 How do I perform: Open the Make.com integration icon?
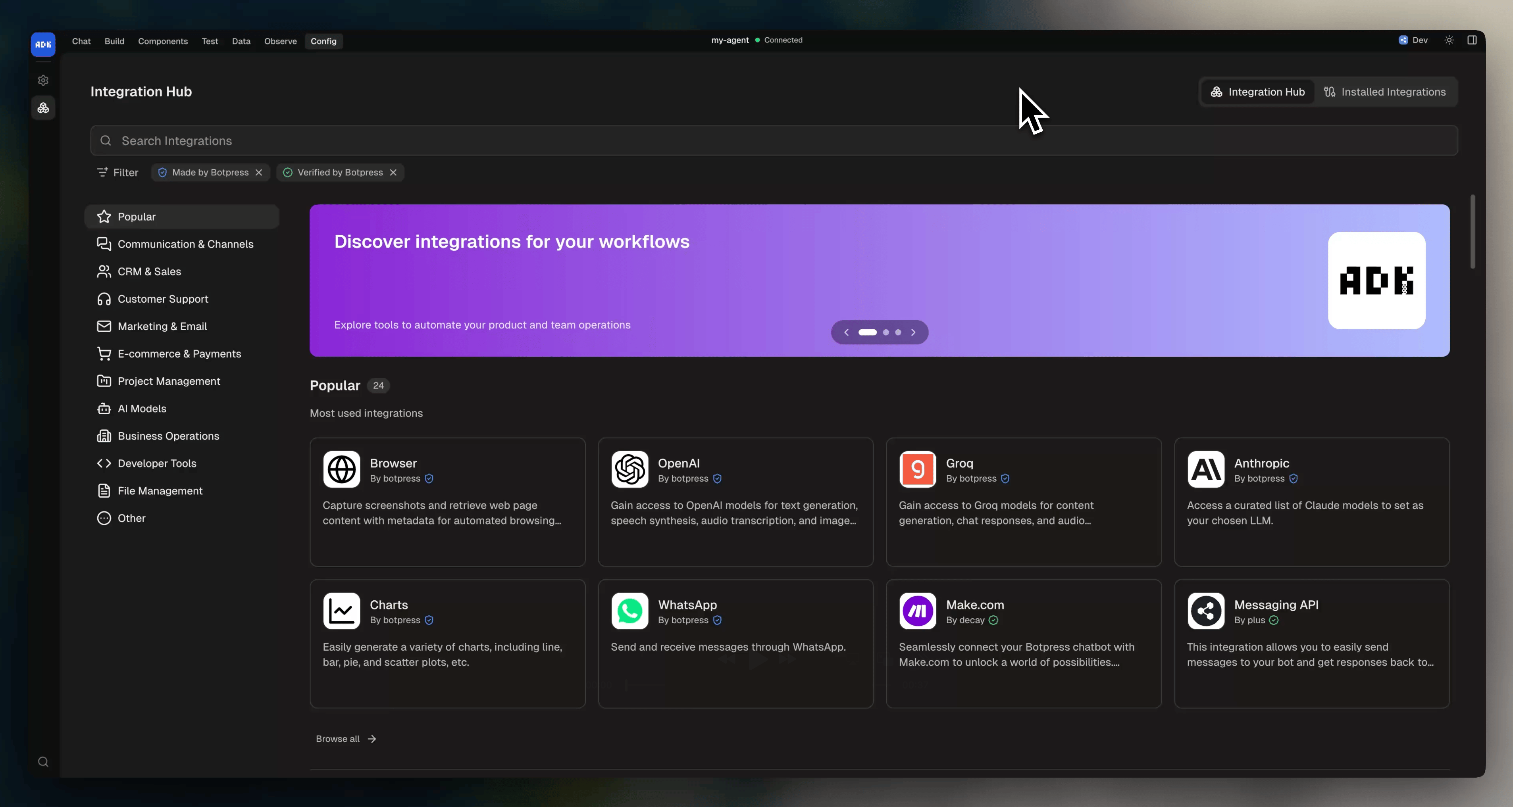pyautogui.click(x=917, y=611)
